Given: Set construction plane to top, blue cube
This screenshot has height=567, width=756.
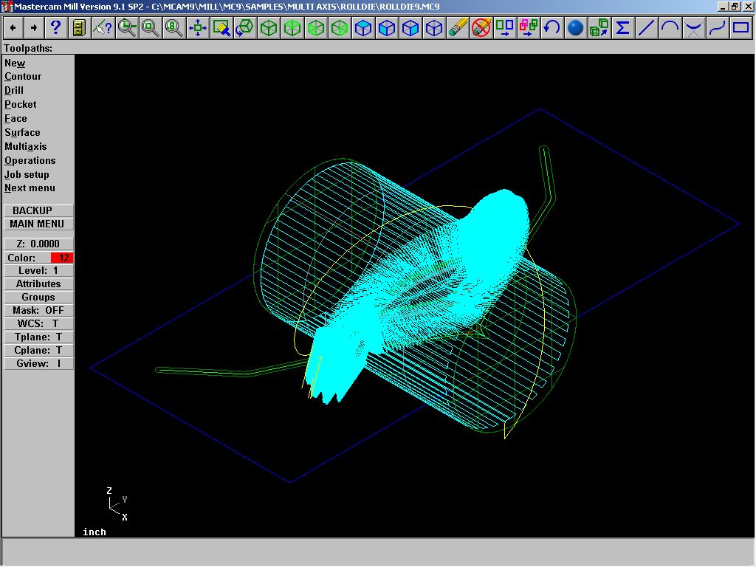Looking at the screenshot, I should click(363, 28).
